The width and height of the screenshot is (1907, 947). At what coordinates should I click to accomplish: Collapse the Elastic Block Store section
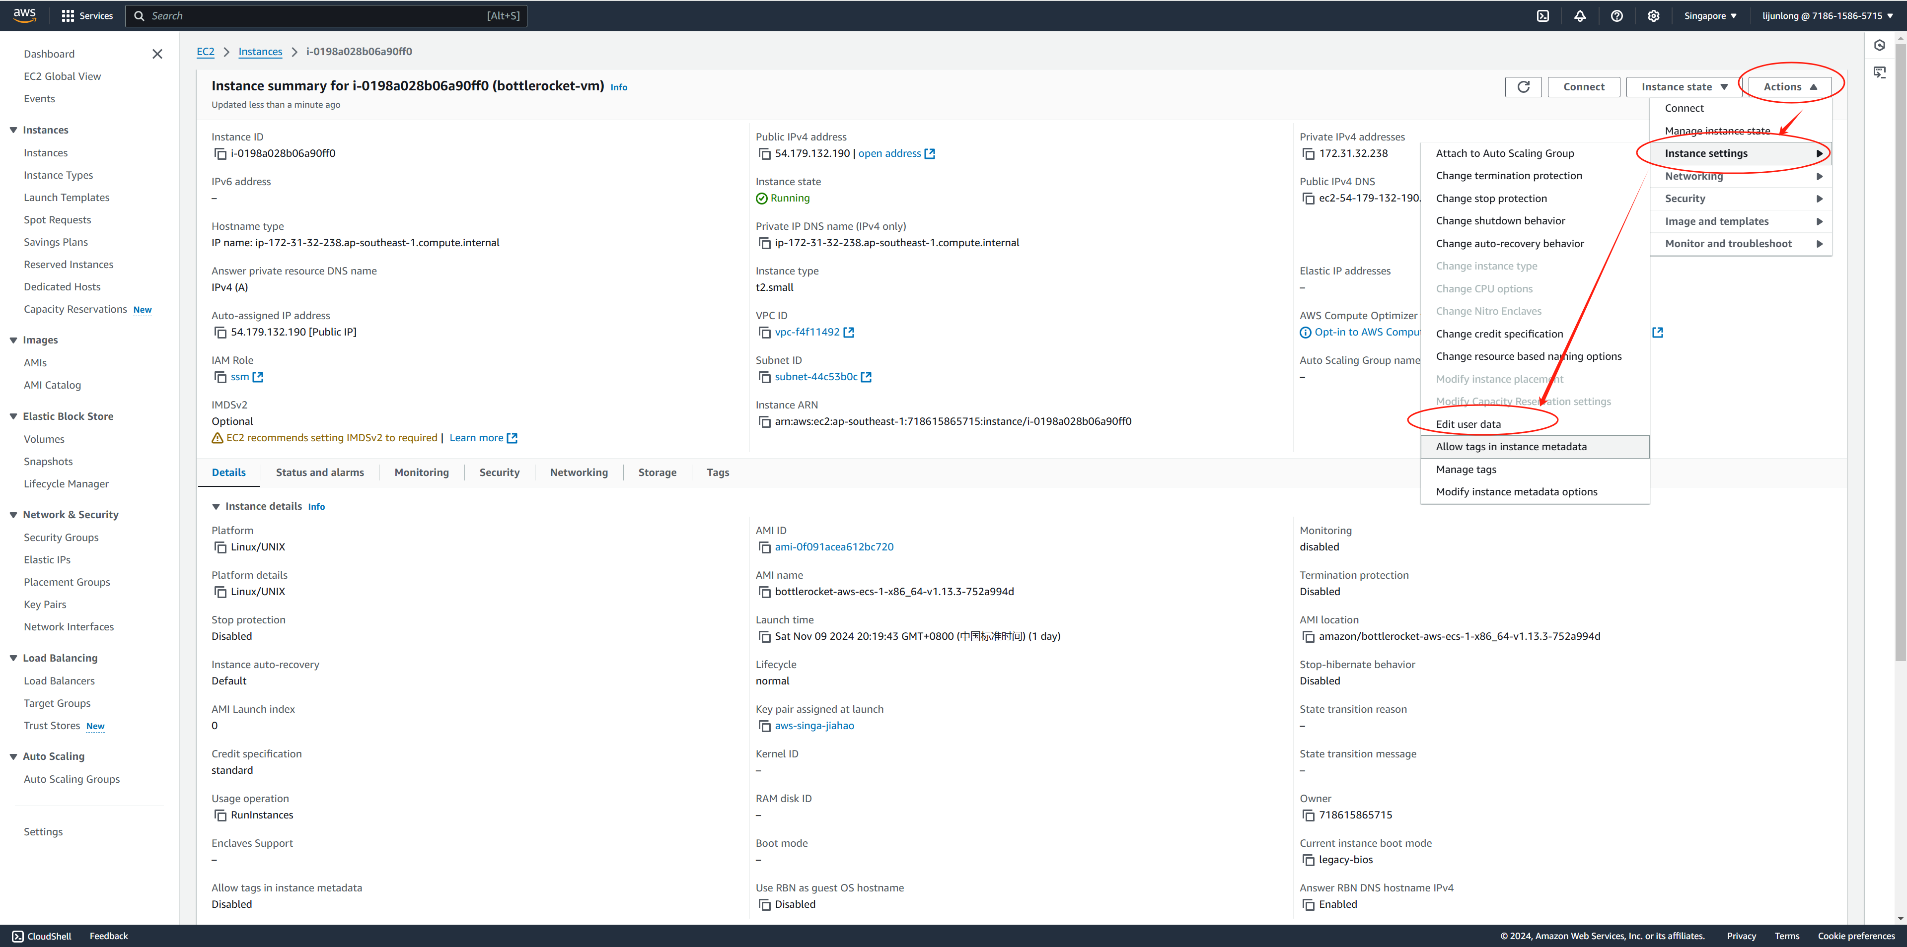point(13,416)
